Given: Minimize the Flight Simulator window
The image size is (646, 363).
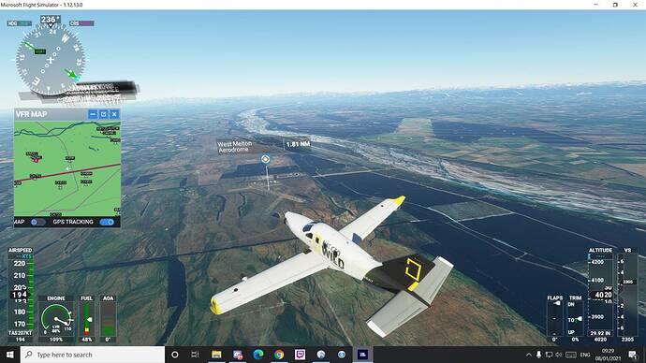Looking at the screenshot, I should tap(595, 5).
